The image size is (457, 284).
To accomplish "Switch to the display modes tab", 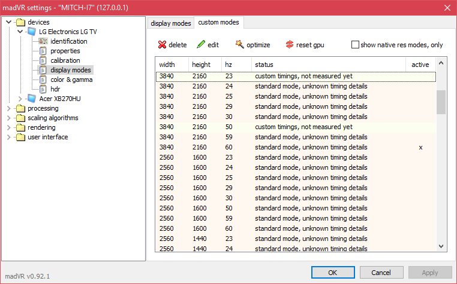I will click(x=171, y=23).
